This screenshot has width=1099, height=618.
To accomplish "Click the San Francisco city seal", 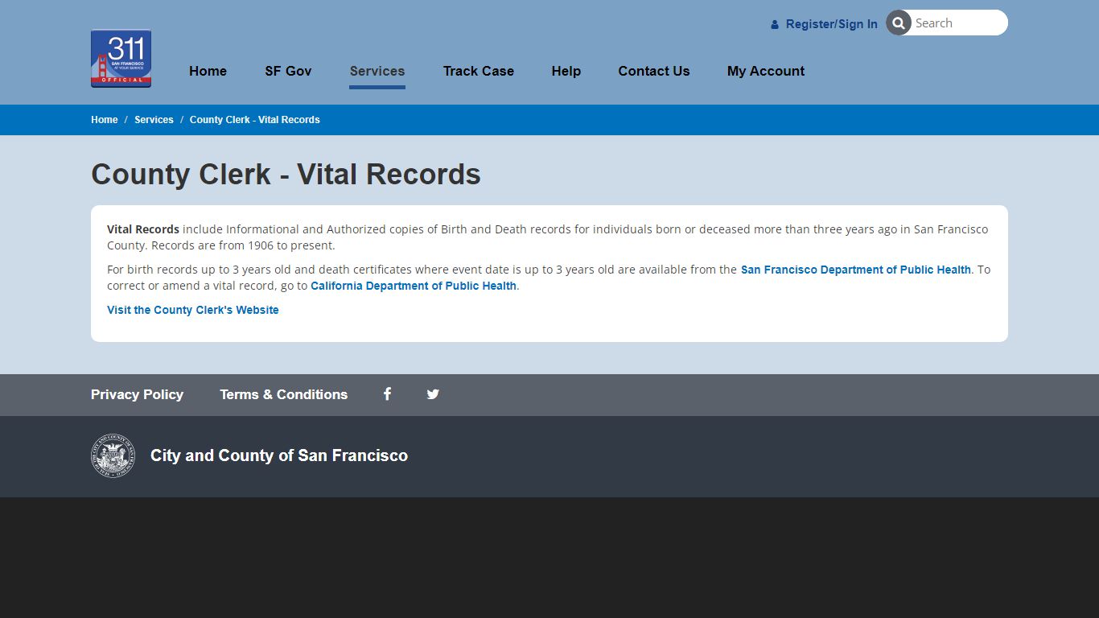I will point(113,455).
